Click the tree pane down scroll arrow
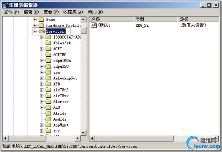Screen dimensions: 222x152 [x=83, y=132]
